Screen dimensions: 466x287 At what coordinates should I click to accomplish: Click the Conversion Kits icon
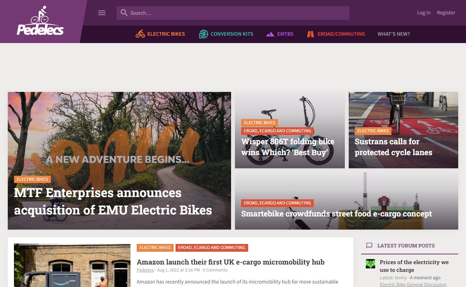203,34
